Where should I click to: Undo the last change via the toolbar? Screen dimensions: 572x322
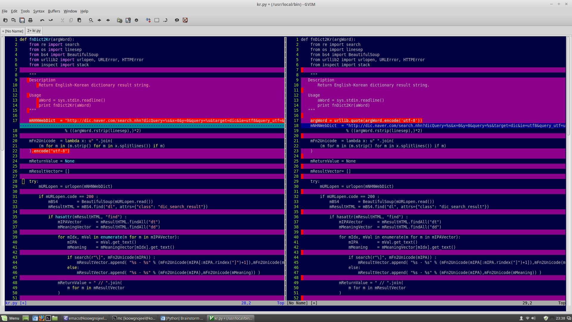coord(42,20)
